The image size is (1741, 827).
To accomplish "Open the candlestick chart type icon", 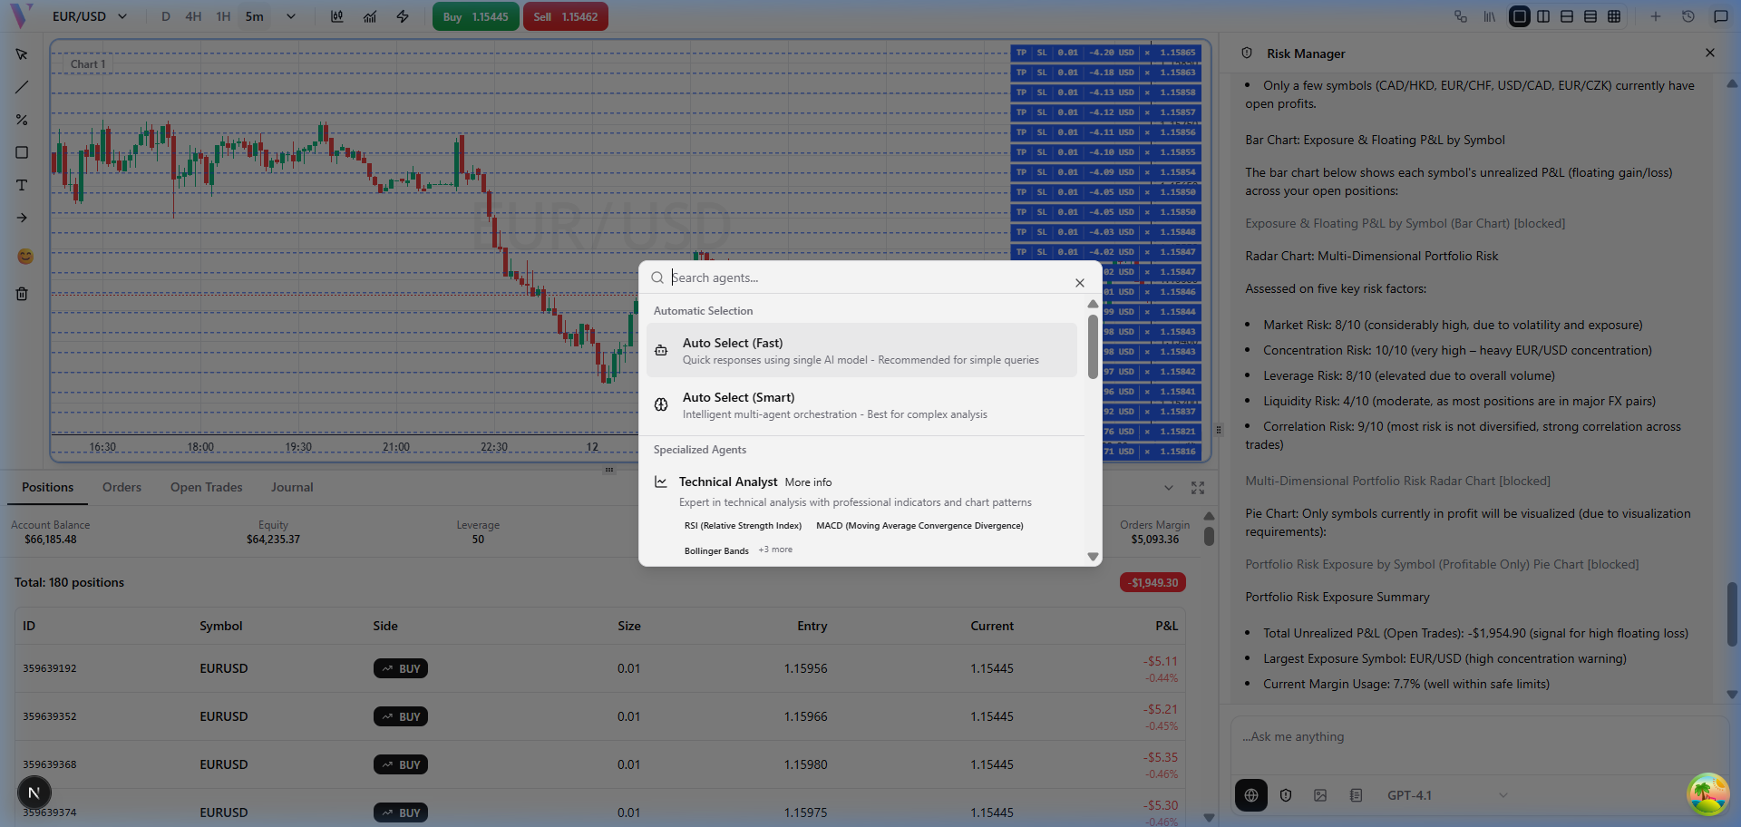I will pos(337,16).
